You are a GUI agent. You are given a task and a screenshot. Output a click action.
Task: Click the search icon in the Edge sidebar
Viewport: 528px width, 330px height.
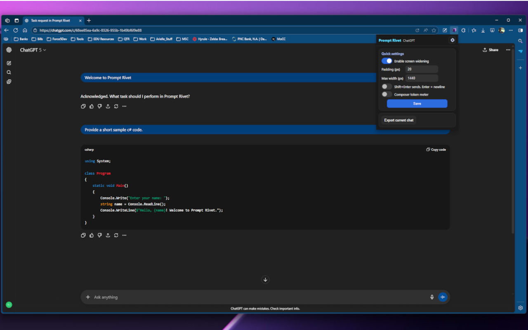pos(521,41)
